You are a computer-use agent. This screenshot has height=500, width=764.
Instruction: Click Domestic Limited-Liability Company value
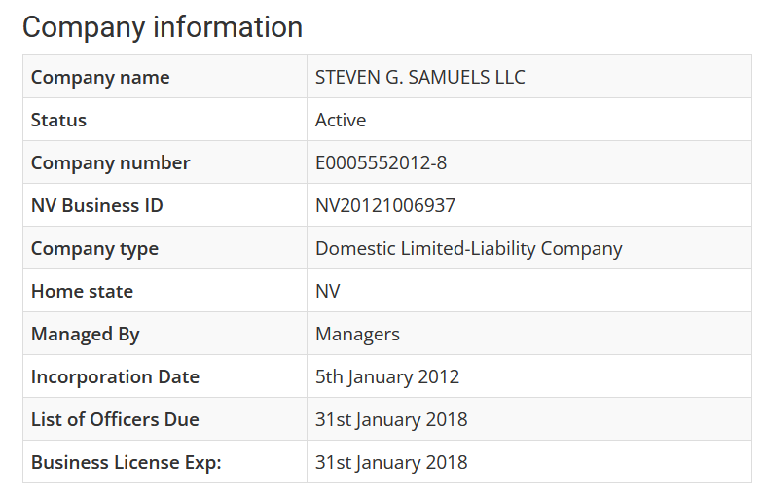pos(468,249)
